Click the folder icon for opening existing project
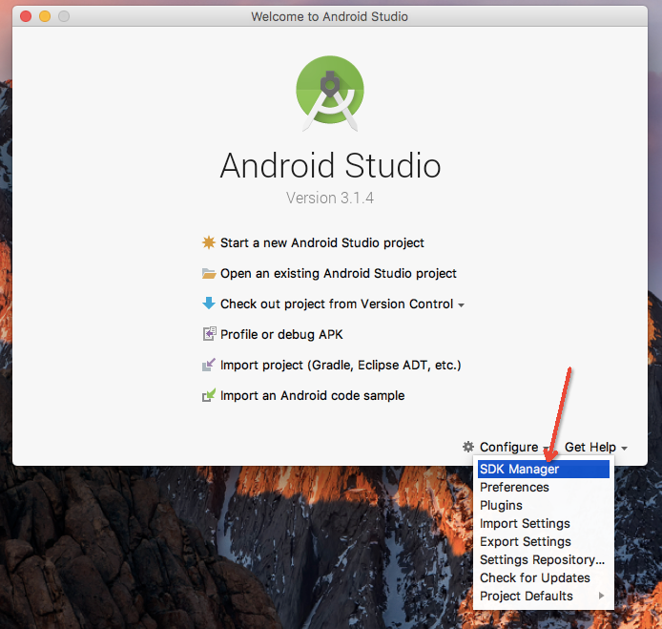662x629 pixels. point(209,273)
